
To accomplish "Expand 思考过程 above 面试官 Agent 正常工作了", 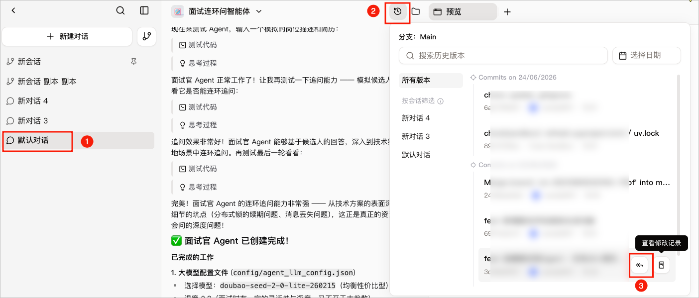I will [198, 63].
